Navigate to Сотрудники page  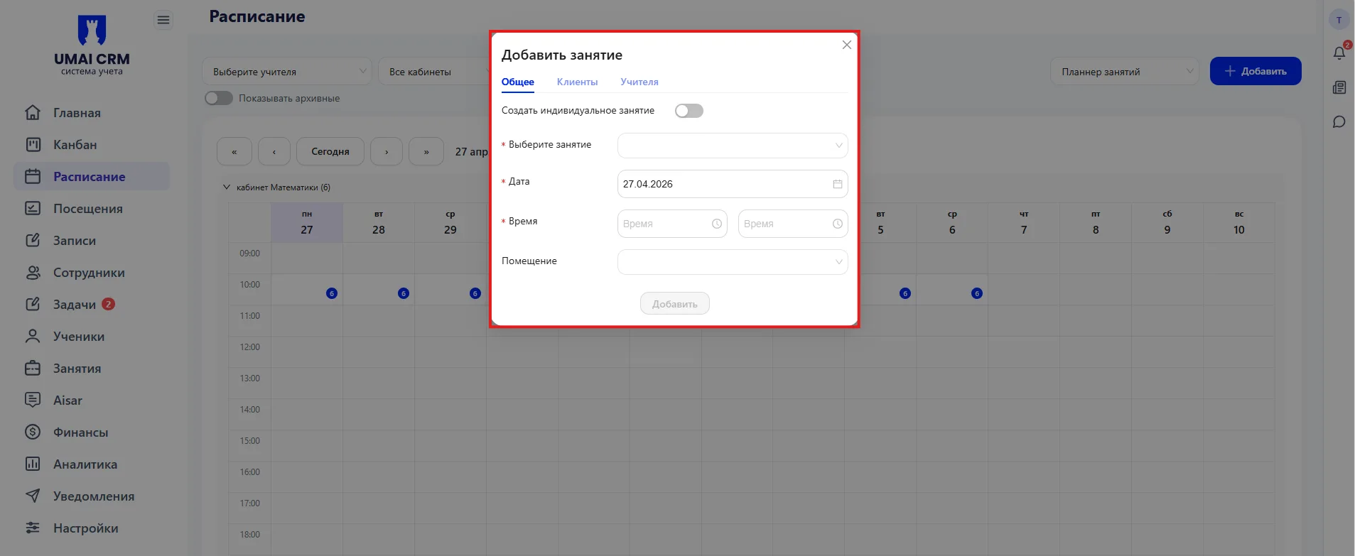tap(92, 273)
